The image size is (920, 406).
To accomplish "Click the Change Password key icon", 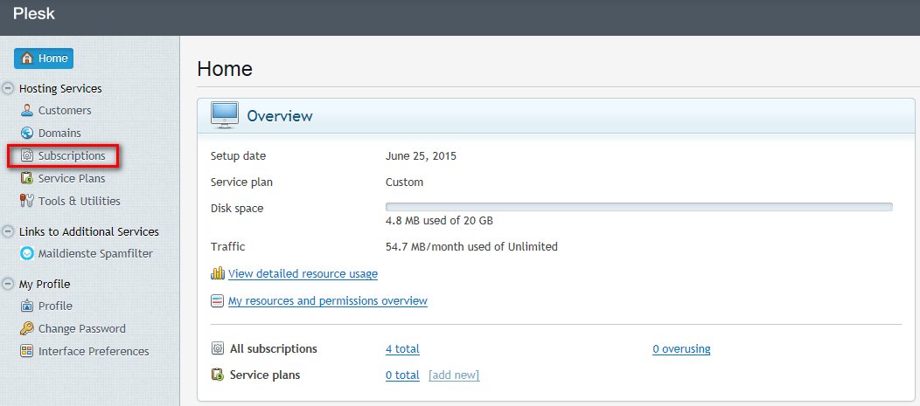I will click(x=27, y=329).
